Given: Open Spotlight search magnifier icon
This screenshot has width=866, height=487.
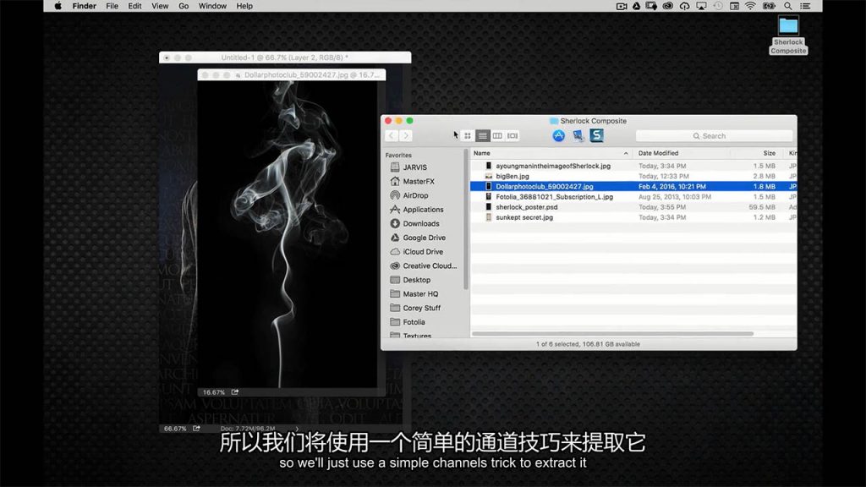Looking at the screenshot, I should tap(788, 6).
